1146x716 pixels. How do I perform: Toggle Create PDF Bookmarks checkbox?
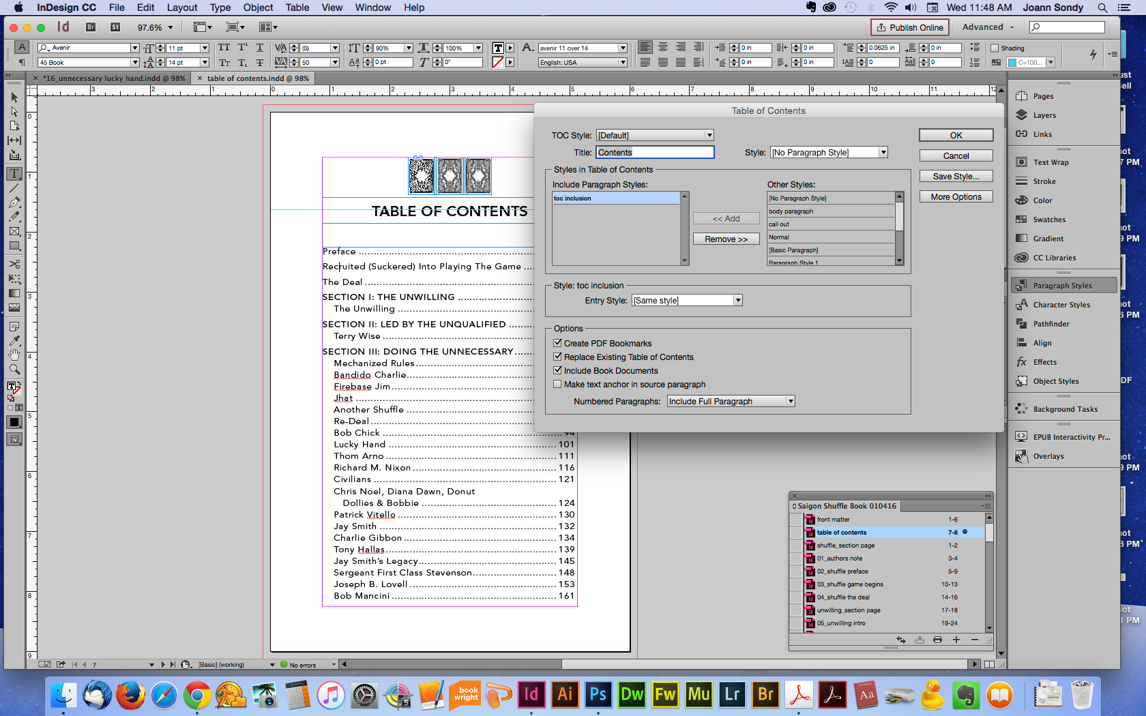[x=557, y=343]
